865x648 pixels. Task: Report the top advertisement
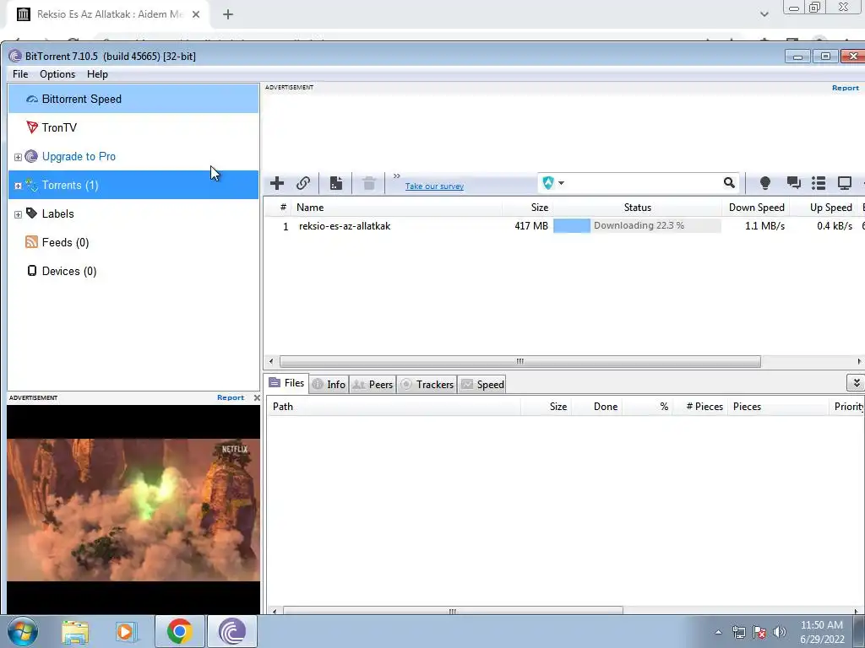click(845, 88)
